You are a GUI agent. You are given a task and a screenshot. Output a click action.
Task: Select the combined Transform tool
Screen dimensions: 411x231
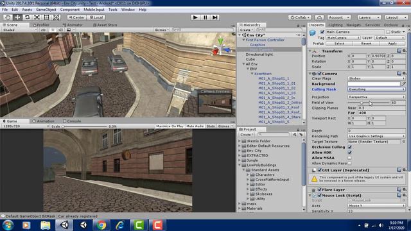(57, 17)
